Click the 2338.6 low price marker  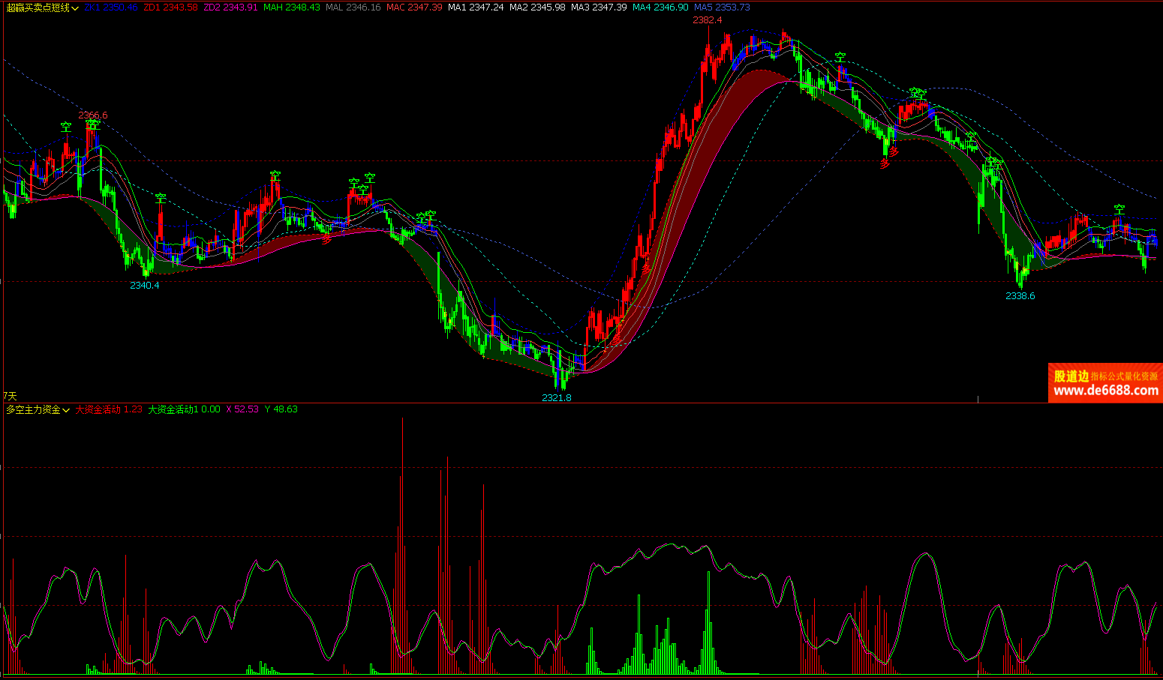1020,296
